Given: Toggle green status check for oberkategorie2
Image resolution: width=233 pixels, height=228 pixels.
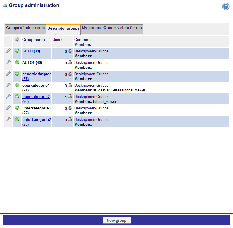Looking at the screenshot, I should (17, 96).
